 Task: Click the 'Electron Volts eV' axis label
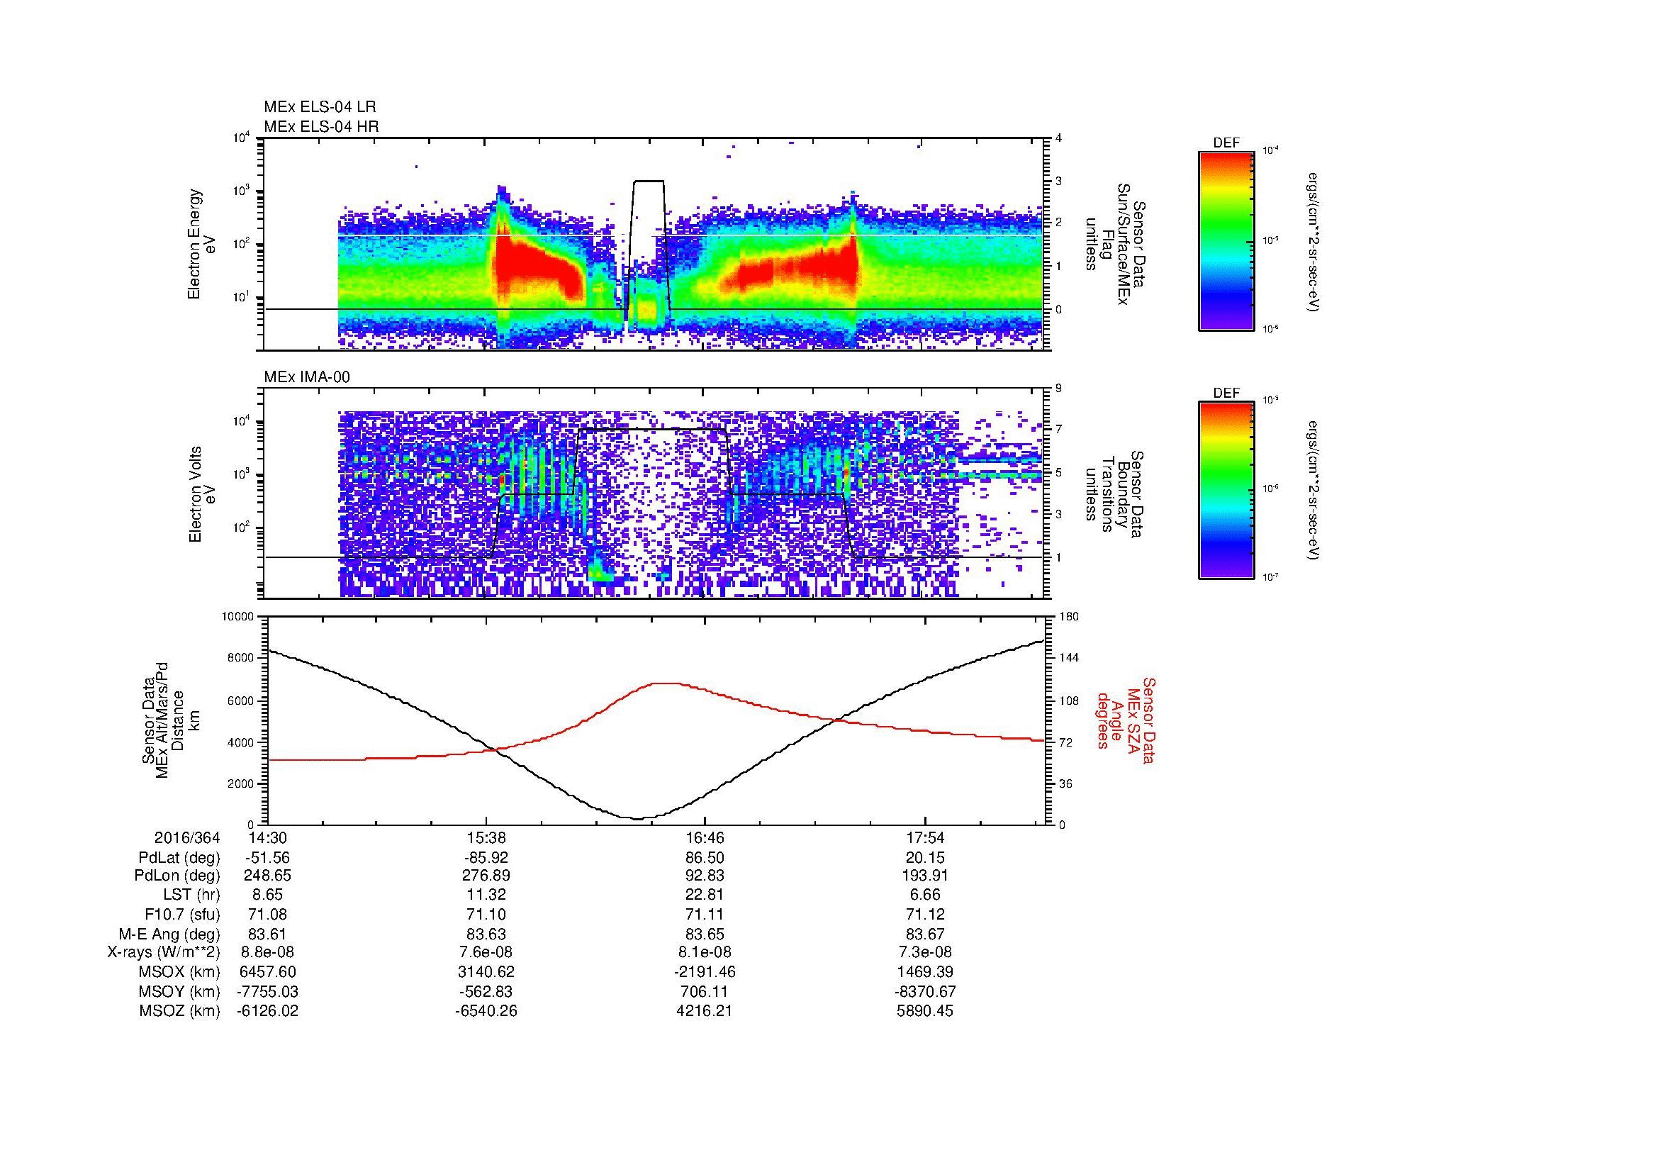tap(202, 495)
